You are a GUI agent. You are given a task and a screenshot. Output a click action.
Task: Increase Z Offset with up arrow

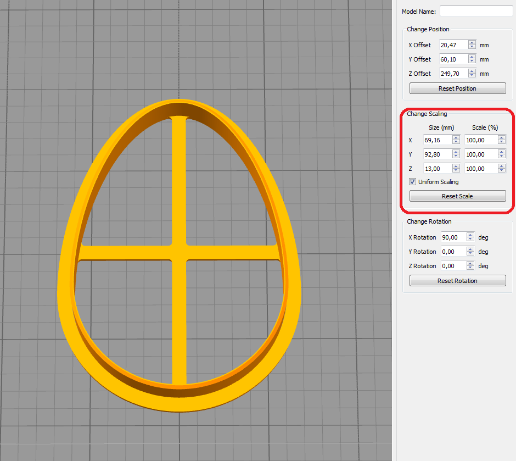tap(472, 71)
